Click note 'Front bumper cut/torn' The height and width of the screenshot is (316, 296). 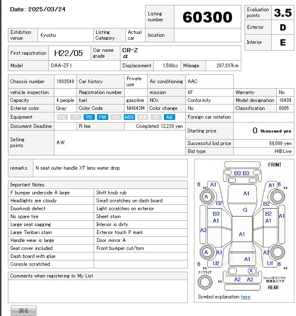(120, 248)
